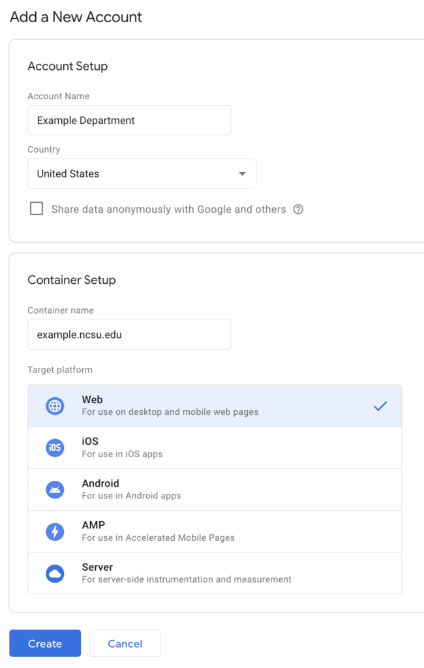
Task: Click the AMP lightning bolt icon
Action: click(55, 531)
